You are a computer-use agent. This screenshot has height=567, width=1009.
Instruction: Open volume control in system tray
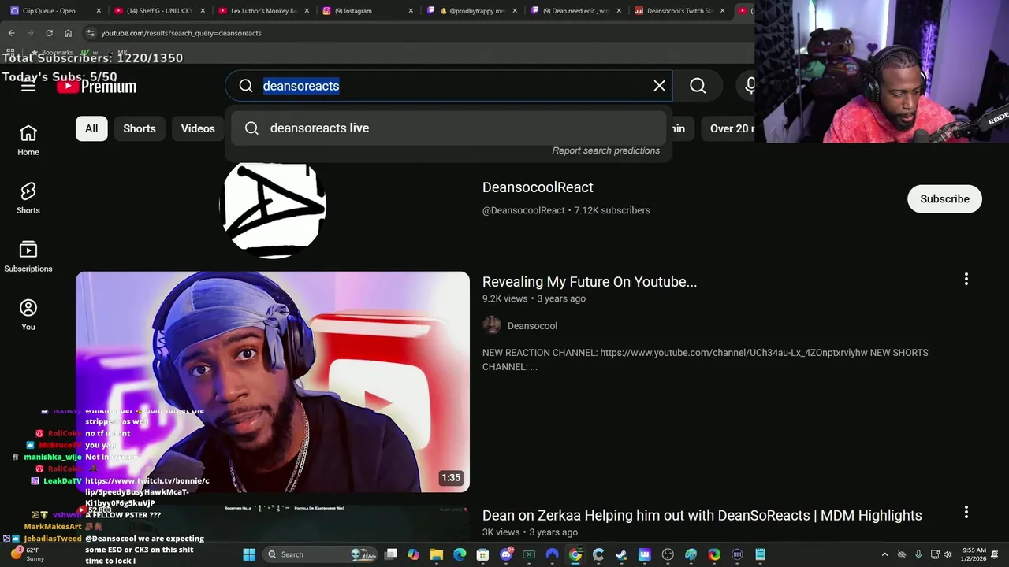(948, 554)
